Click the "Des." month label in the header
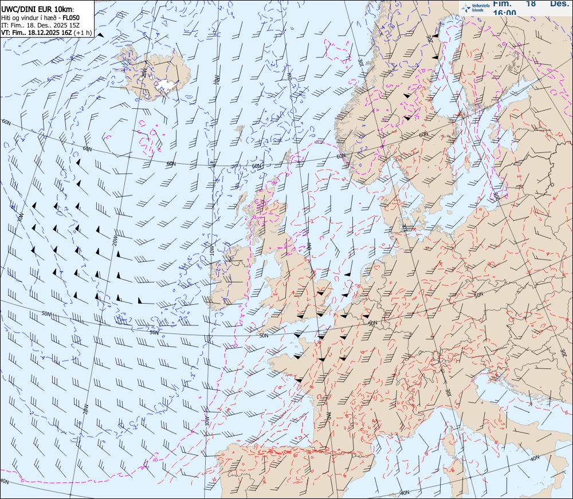 coord(560,3)
